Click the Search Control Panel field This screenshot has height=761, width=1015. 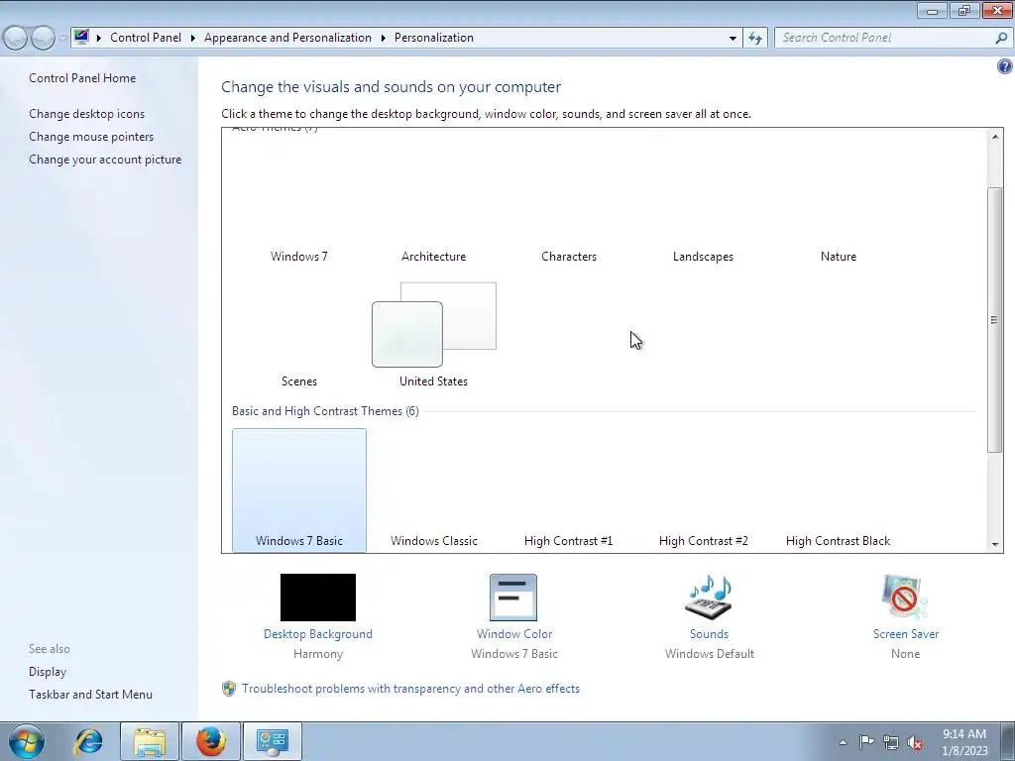point(884,38)
